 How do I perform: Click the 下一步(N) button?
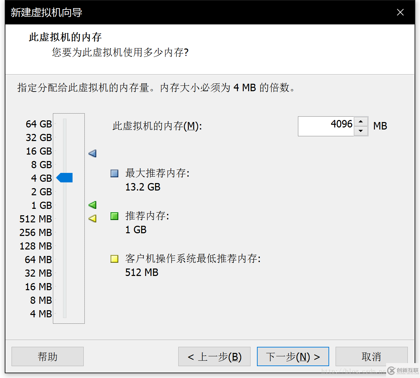[x=293, y=356]
